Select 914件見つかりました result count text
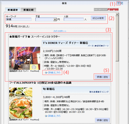The height and width of the screenshot is (124, 129). [x=18, y=26]
